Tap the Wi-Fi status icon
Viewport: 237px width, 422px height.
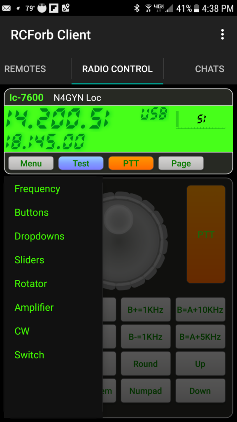[x=148, y=8]
